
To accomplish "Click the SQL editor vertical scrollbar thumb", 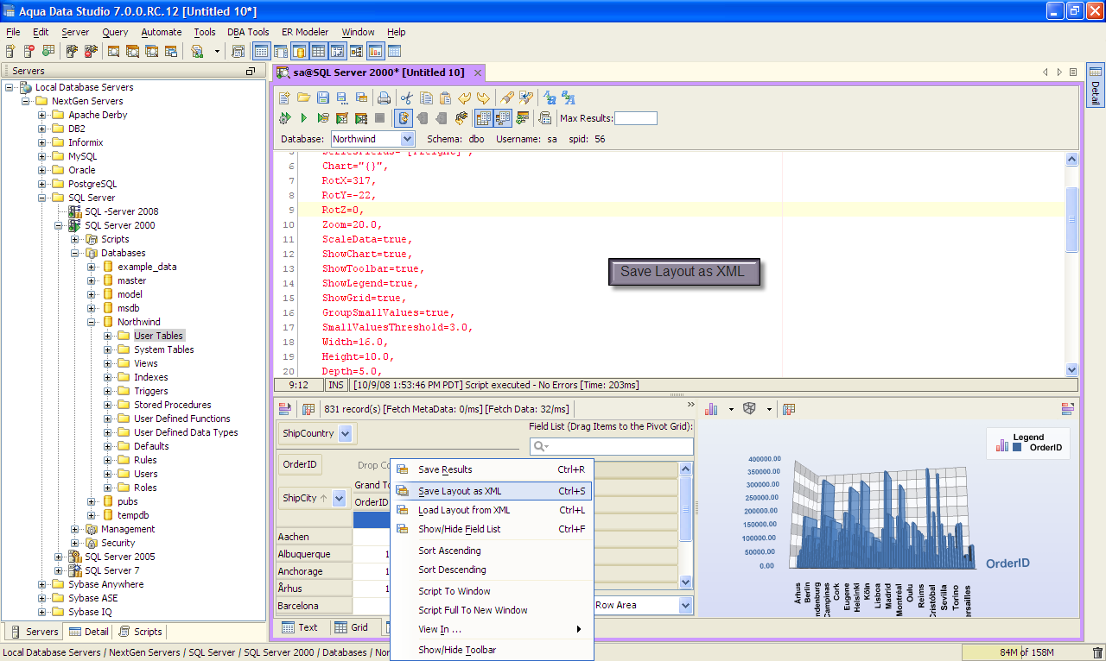I will coord(1071,219).
